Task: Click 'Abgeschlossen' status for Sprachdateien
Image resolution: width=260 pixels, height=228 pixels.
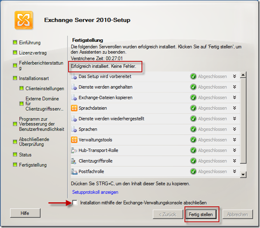Action: [212, 108]
